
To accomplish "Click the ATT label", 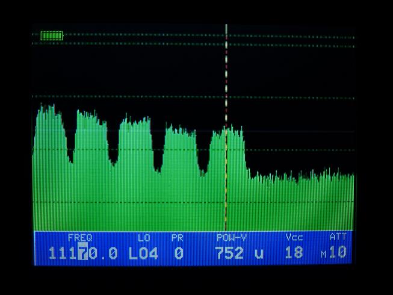I will [x=338, y=238].
